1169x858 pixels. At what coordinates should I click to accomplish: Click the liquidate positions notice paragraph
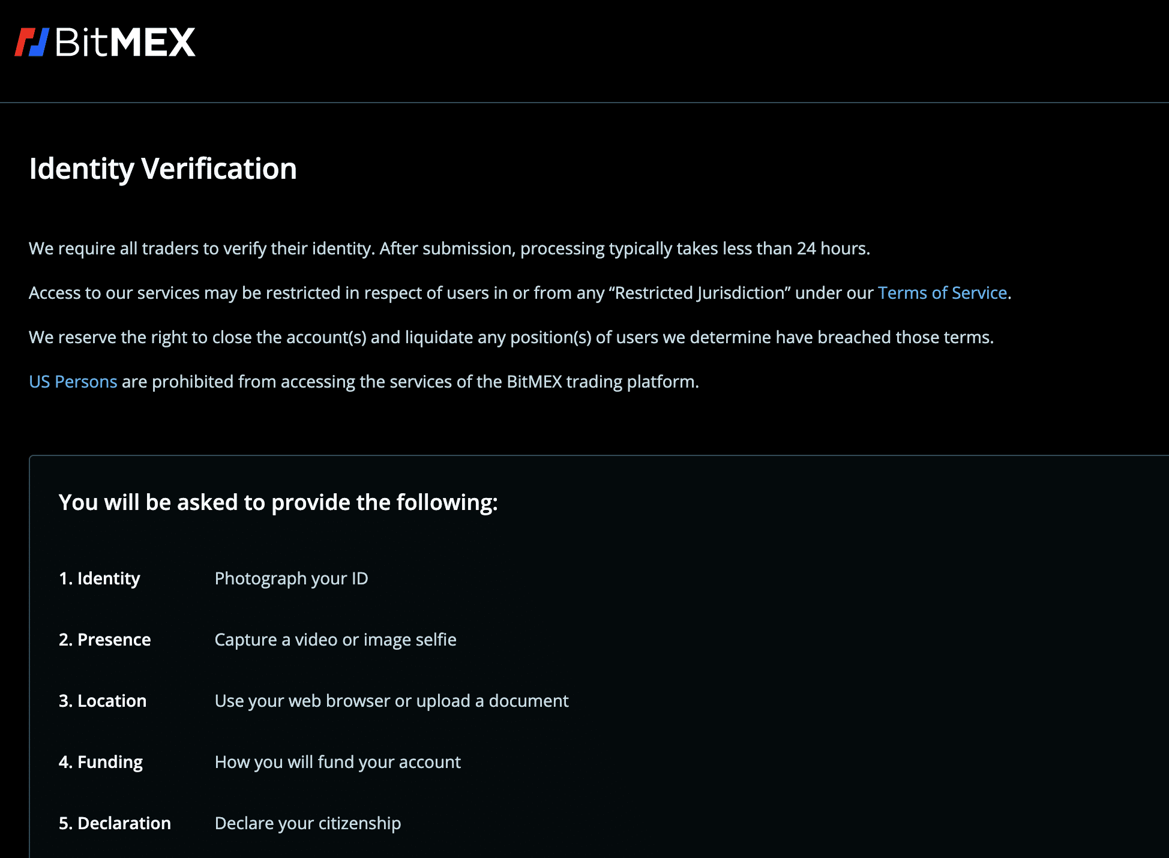pyautogui.click(x=511, y=337)
